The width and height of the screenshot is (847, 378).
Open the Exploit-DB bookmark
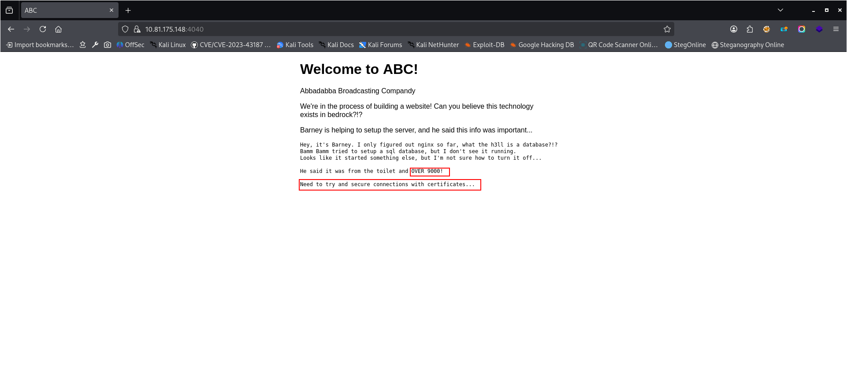tap(484, 45)
